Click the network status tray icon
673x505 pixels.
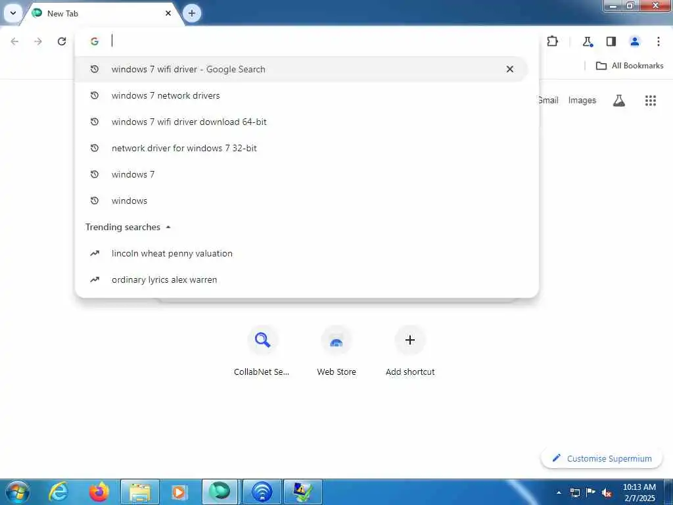pyautogui.click(x=574, y=493)
